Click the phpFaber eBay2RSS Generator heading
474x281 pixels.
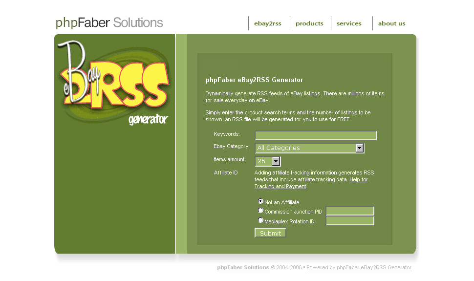(254, 80)
